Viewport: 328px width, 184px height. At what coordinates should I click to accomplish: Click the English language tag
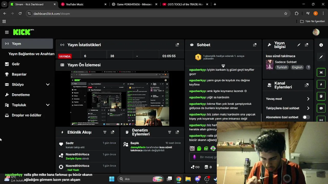pyautogui.click(x=297, y=67)
